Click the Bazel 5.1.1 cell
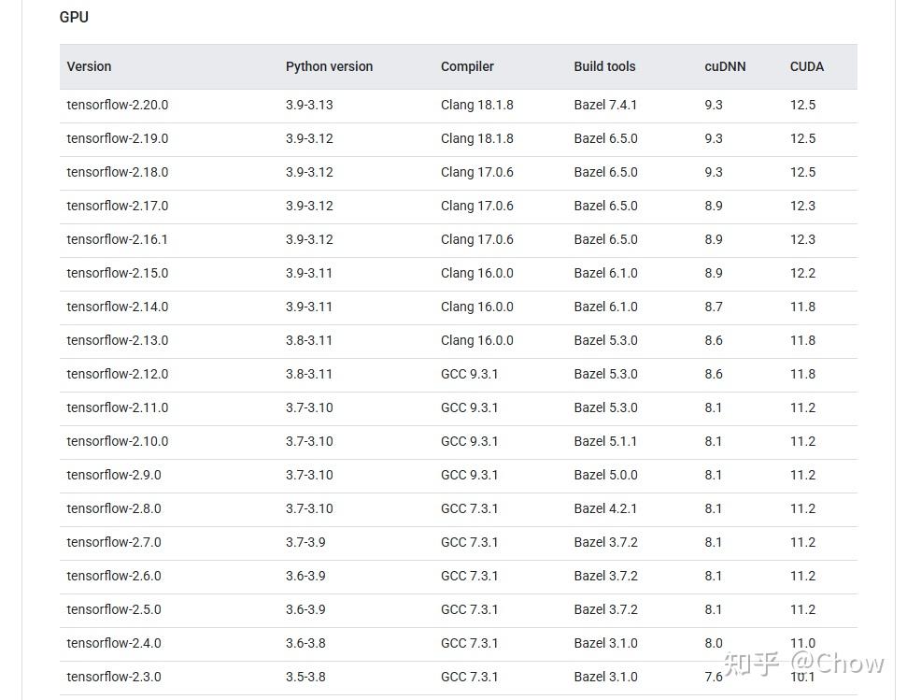The width and height of the screenshot is (907, 700). click(605, 441)
